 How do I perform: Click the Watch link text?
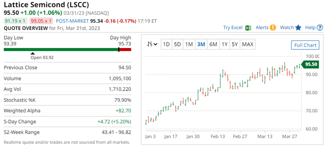[x=287, y=28]
